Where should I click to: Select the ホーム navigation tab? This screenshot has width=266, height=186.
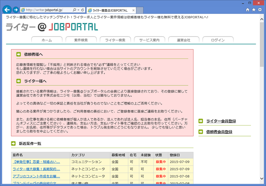coord(47,40)
